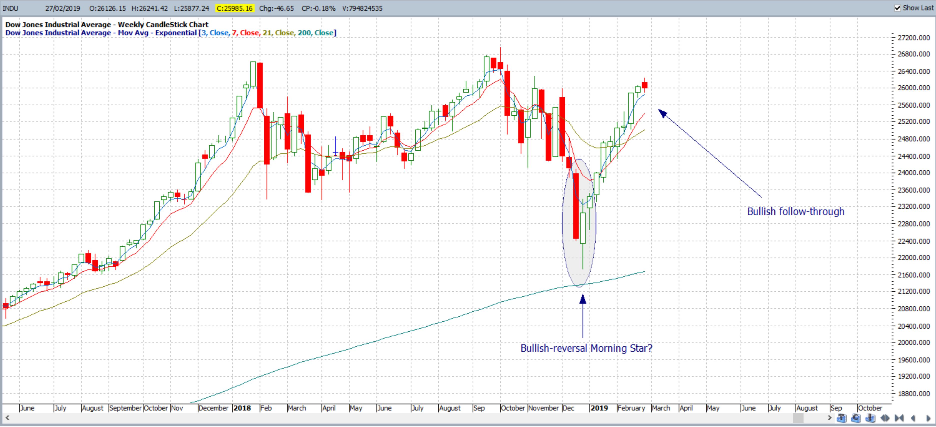Viewport: 936px width, 427px height.
Task: Click the INDU ticker symbol
Action: pyautogui.click(x=10, y=8)
